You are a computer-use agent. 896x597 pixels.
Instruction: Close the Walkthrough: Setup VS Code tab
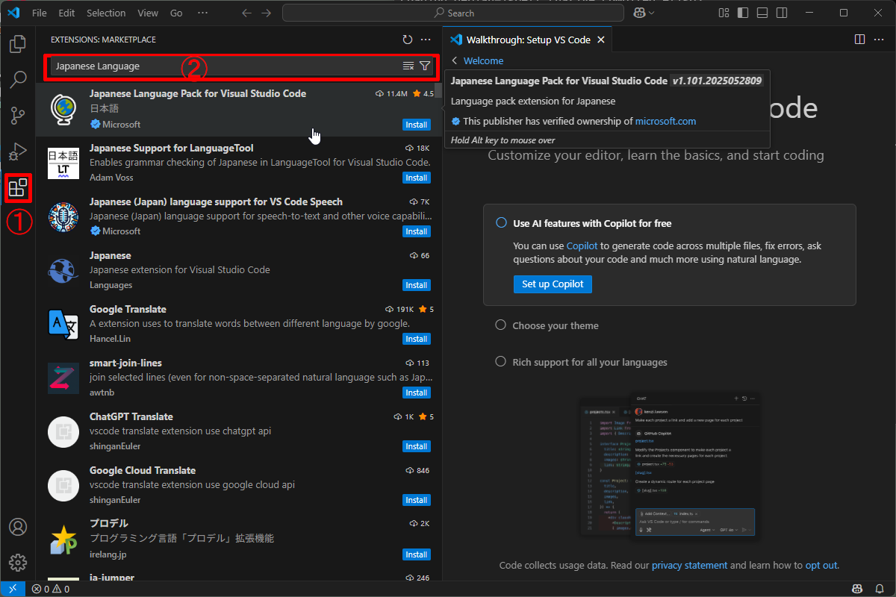click(x=600, y=40)
